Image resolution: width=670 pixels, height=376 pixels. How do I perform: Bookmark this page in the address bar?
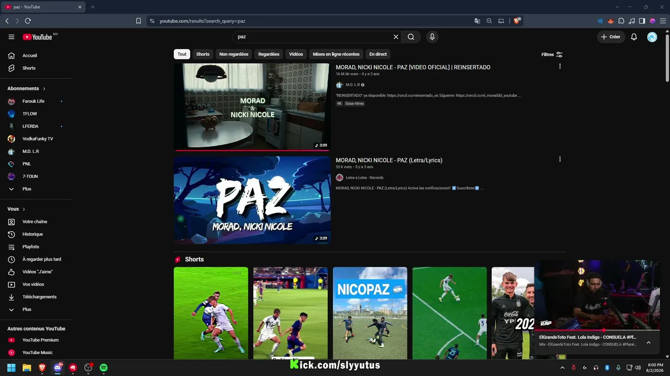tap(138, 21)
